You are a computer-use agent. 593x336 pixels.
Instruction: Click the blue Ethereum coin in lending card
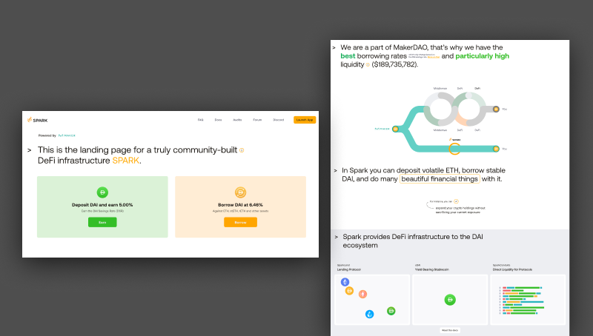(345, 282)
